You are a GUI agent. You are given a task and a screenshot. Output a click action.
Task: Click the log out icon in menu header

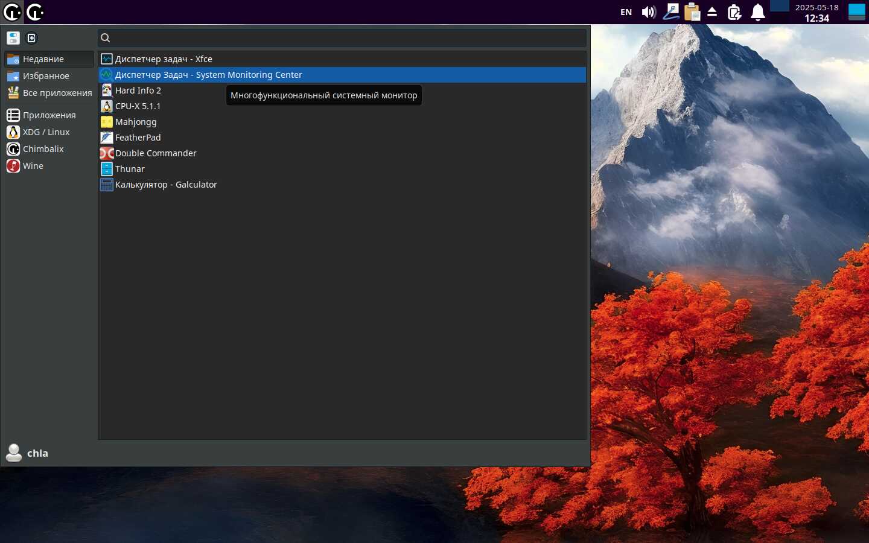(x=32, y=38)
